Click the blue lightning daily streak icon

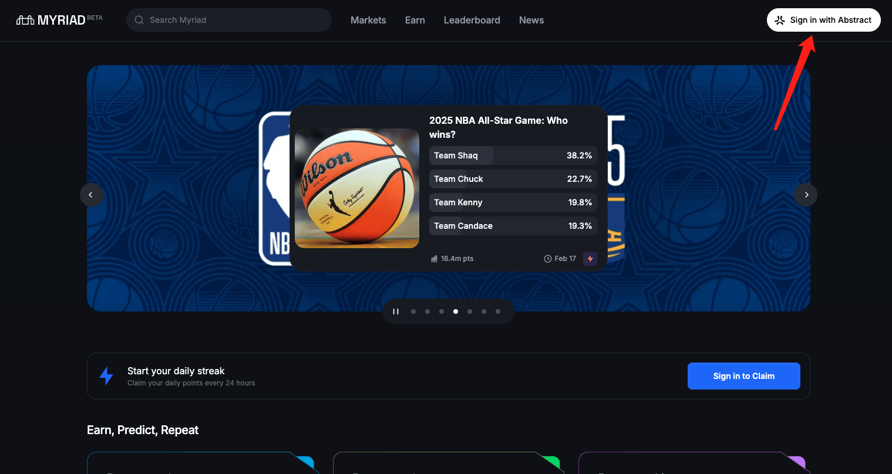click(x=106, y=376)
